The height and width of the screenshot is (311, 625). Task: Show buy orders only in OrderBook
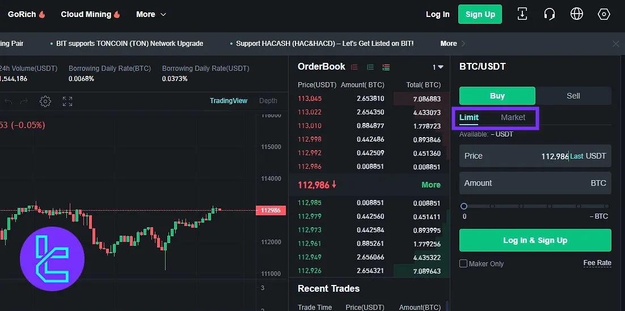point(370,67)
